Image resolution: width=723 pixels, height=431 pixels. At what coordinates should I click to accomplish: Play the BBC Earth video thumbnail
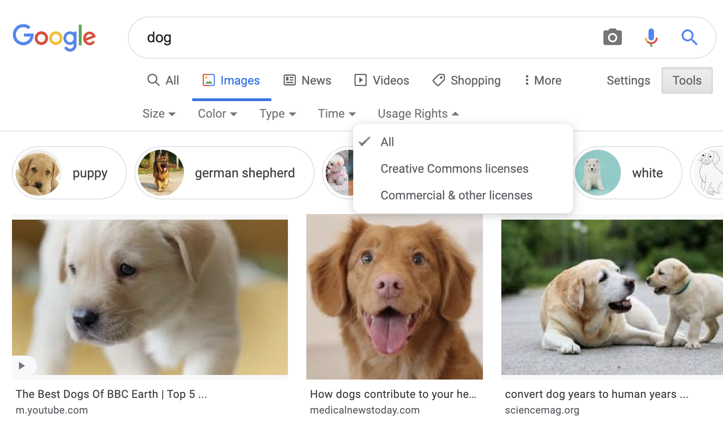coord(22,366)
